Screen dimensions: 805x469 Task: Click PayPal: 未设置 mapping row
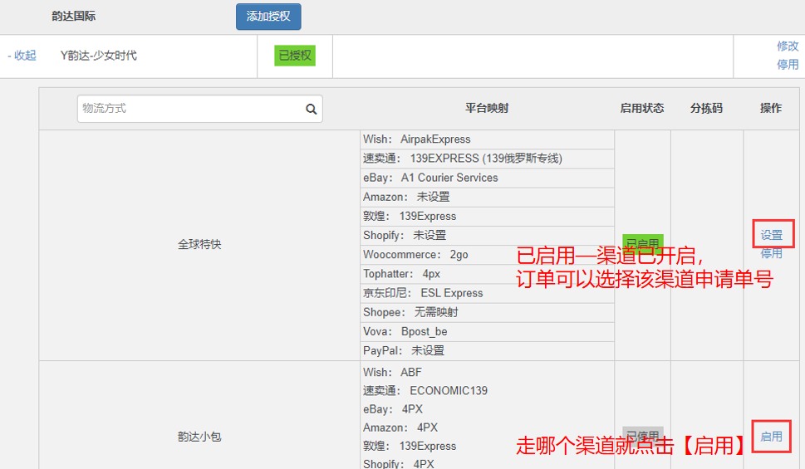(x=487, y=351)
